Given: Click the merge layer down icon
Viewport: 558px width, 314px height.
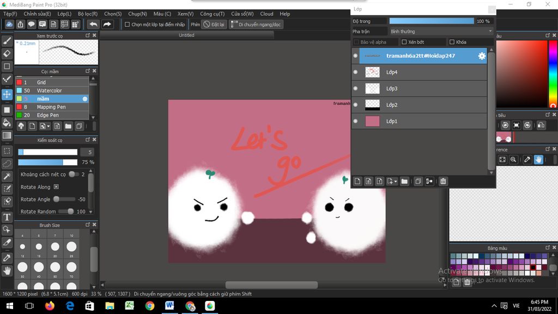Looking at the screenshot, I should pos(429,181).
